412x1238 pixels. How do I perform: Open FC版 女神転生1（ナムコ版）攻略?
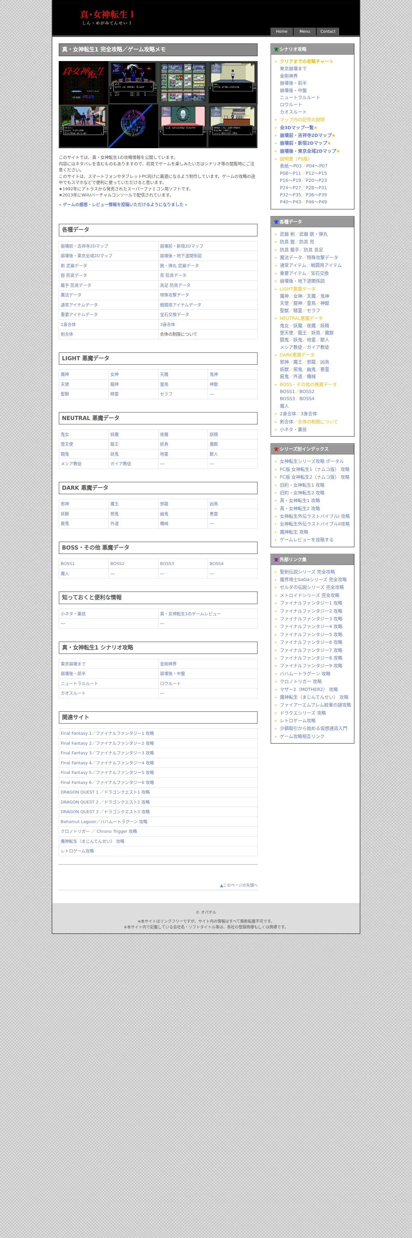315,470
